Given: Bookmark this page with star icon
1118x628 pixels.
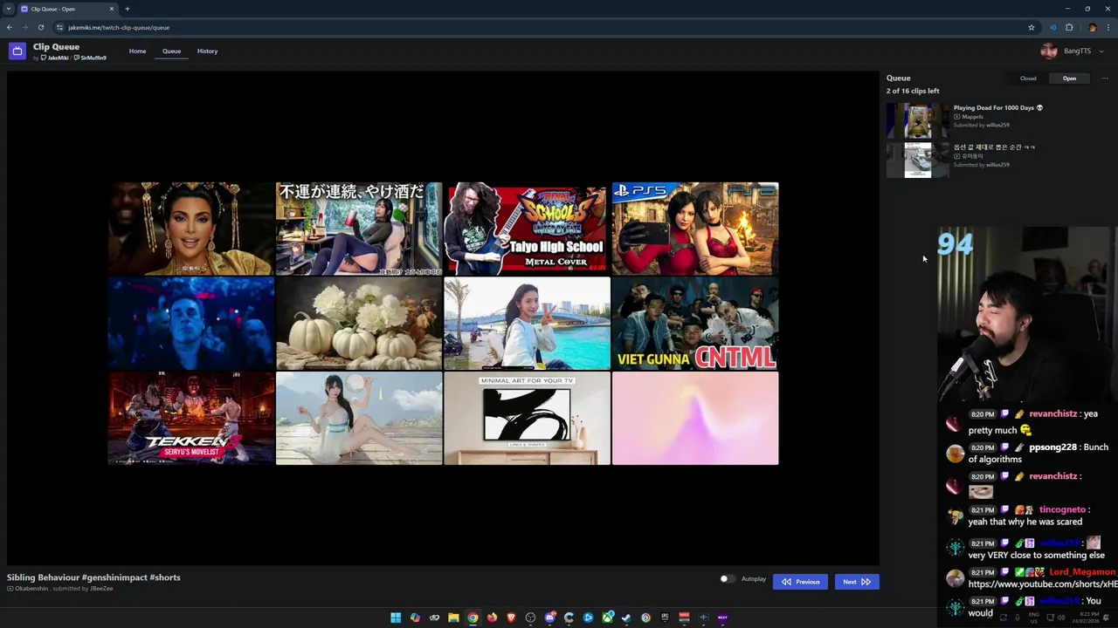Looking at the screenshot, I should 1032,27.
